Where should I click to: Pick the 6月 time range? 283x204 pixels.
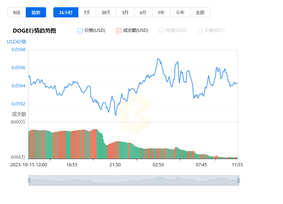tap(143, 12)
